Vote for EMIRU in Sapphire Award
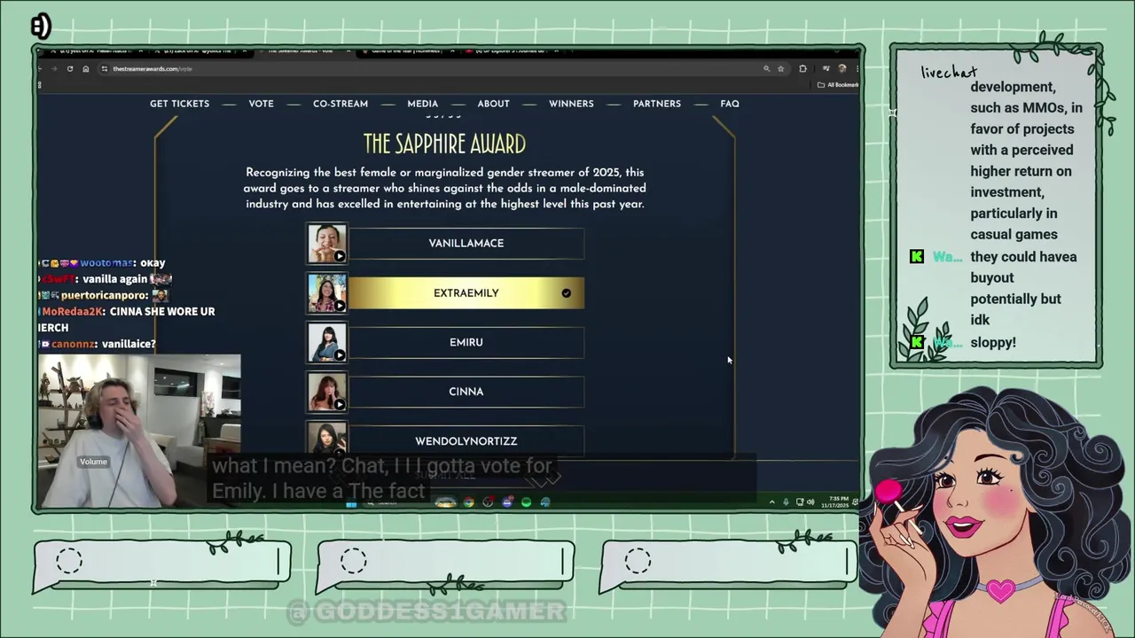1135x638 pixels. pos(466,342)
